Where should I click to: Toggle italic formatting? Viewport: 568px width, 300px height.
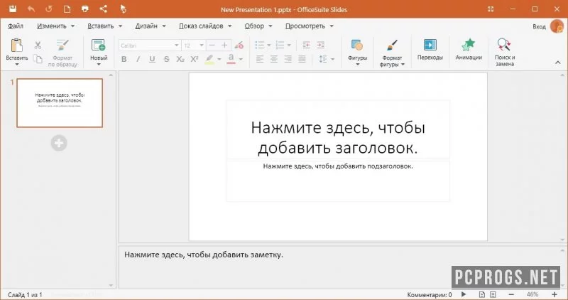[x=138, y=59]
